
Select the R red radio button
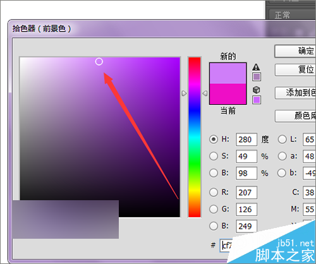click(x=214, y=192)
